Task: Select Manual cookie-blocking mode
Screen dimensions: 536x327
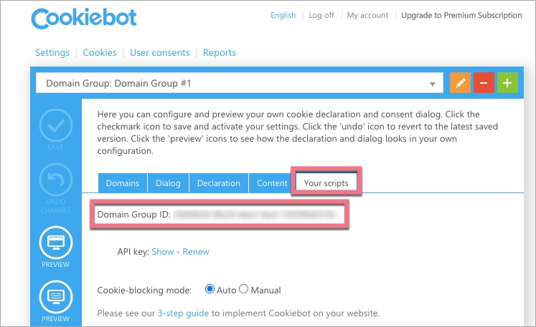Action: [243, 290]
